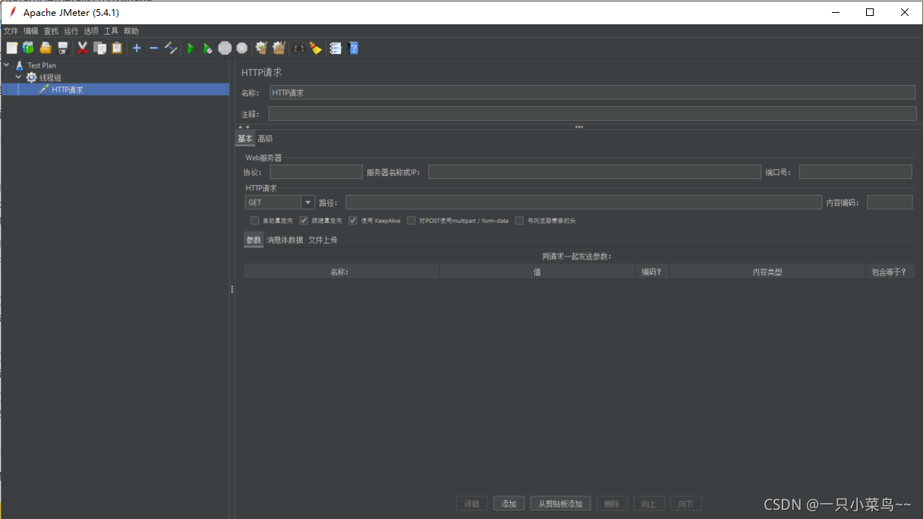Click the 名称 input field
The width and height of the screenshot is (923, 519).
592,93
